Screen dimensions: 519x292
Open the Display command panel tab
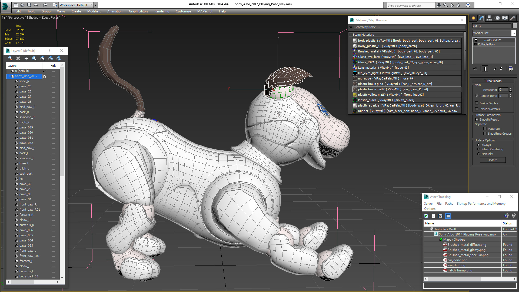[x=505, y=18]
